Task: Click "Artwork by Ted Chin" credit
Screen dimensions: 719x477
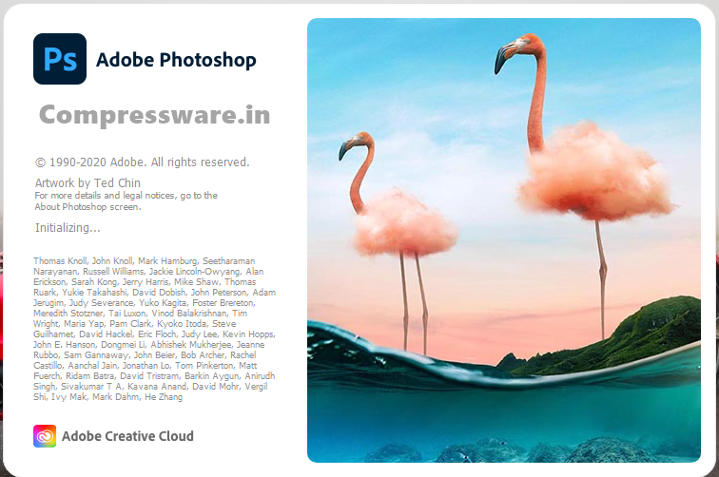Action: pyautogui.click(x=87, y=182)
